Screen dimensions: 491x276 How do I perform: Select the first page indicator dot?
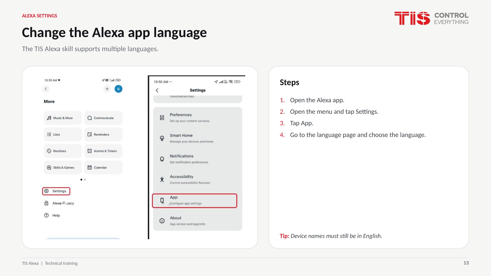pyautogui.click(x=81, y=180)
